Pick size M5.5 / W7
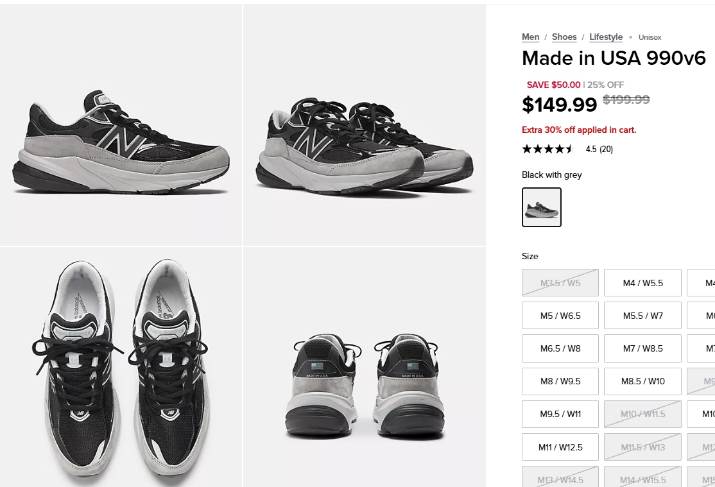 pyautogui.click(x=642, y=316)
